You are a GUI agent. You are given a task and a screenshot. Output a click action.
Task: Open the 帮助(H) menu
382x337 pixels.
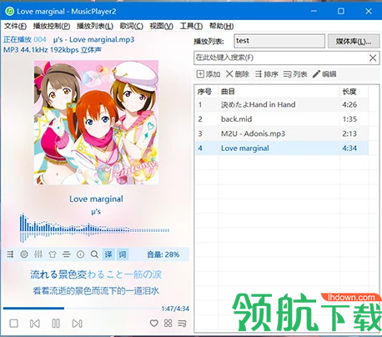point(221,26)
